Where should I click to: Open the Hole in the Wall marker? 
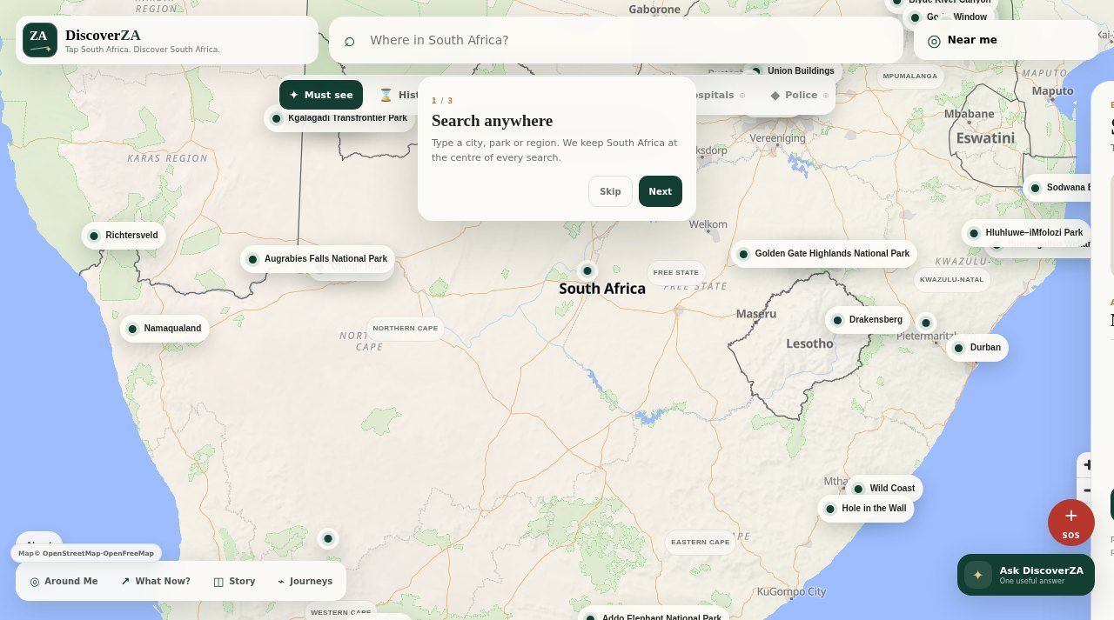pyautogui.click(x=866, y=509)
